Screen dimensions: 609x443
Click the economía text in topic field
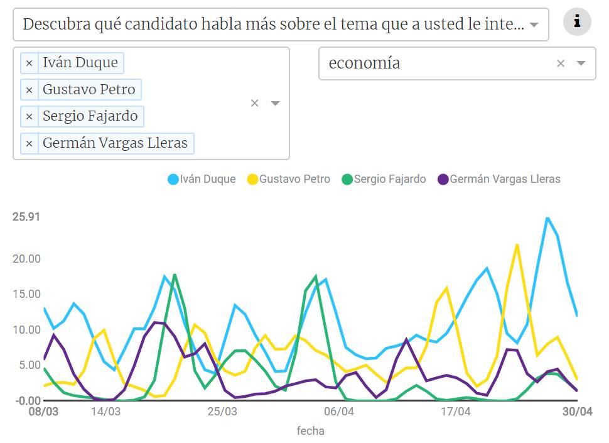(x=364, y=63)
